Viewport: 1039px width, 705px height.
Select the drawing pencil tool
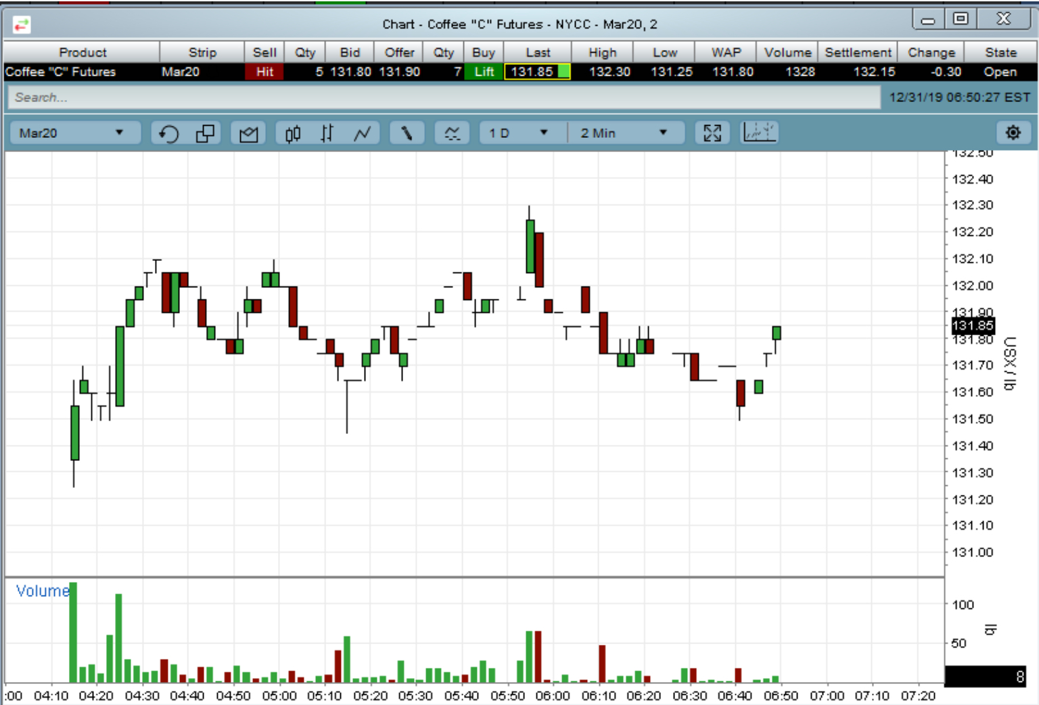coord(407,133)
